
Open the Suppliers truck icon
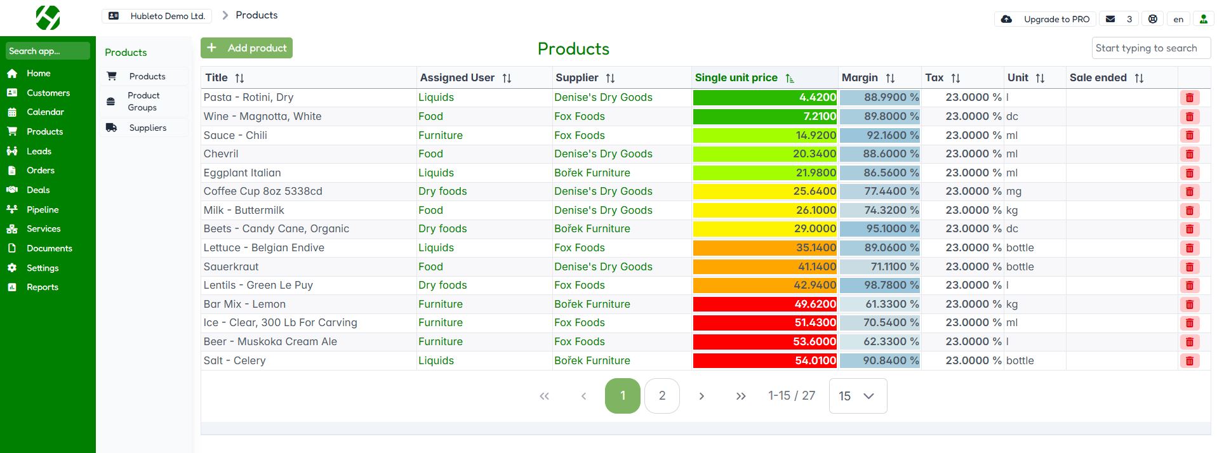(x=112, y=128)
